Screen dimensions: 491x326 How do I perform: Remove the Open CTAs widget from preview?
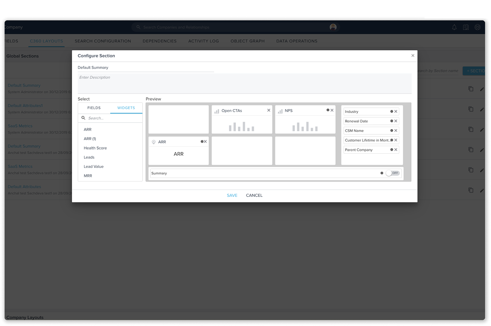coord(269,110)
